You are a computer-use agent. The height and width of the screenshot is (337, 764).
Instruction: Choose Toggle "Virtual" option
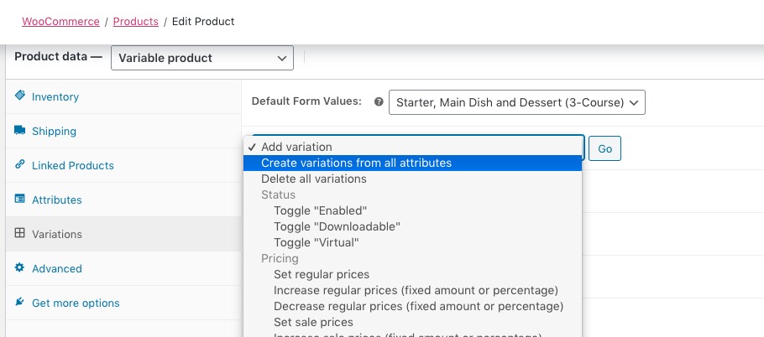pyautogui.click(x=316, y=242)
